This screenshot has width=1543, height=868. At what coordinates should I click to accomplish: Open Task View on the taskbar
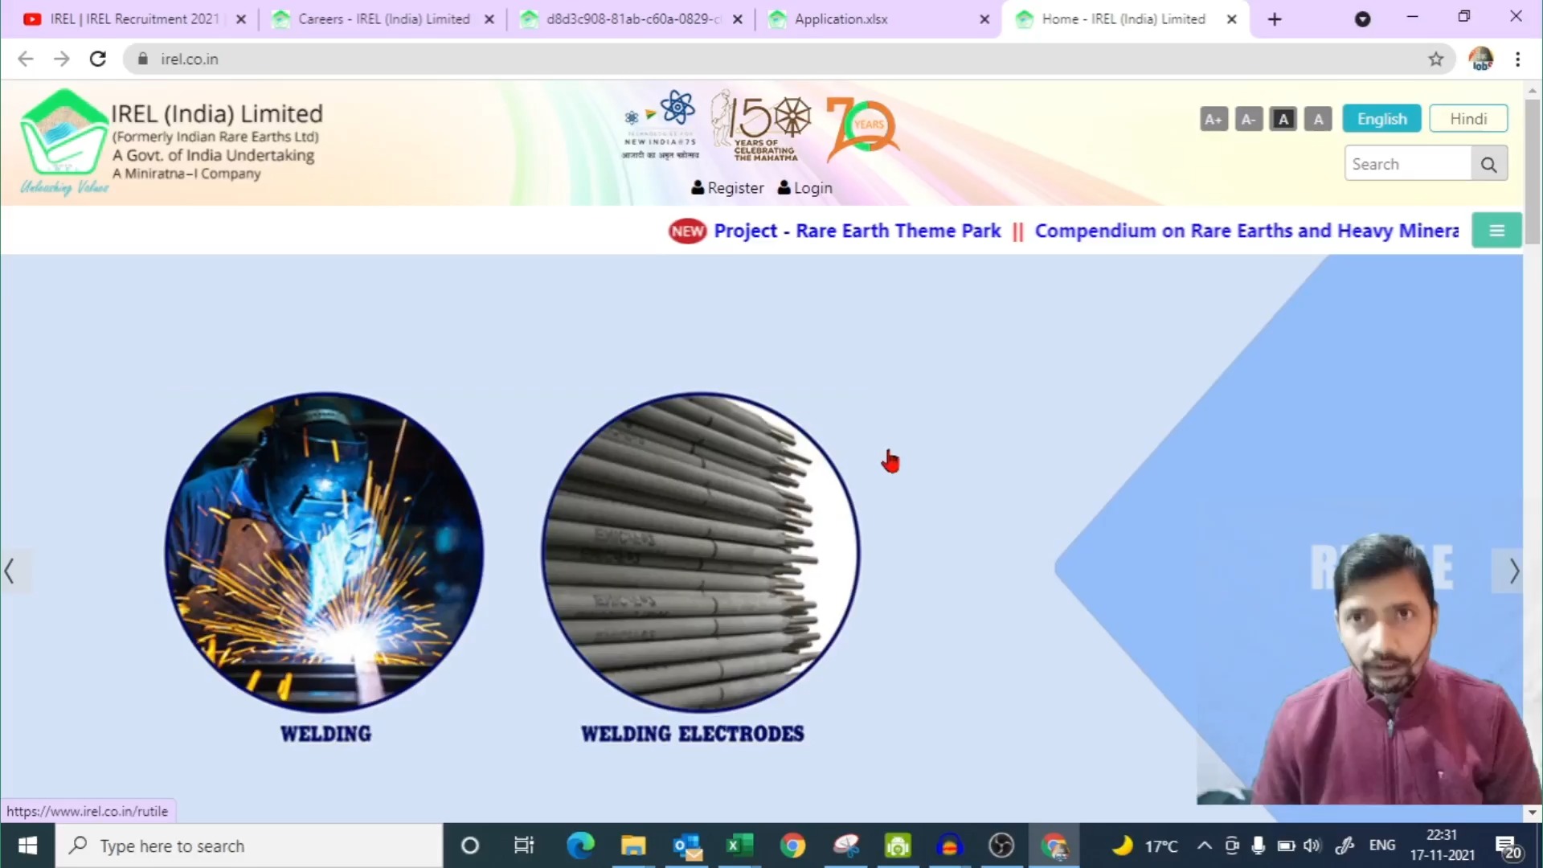click(x=524, y=845)
